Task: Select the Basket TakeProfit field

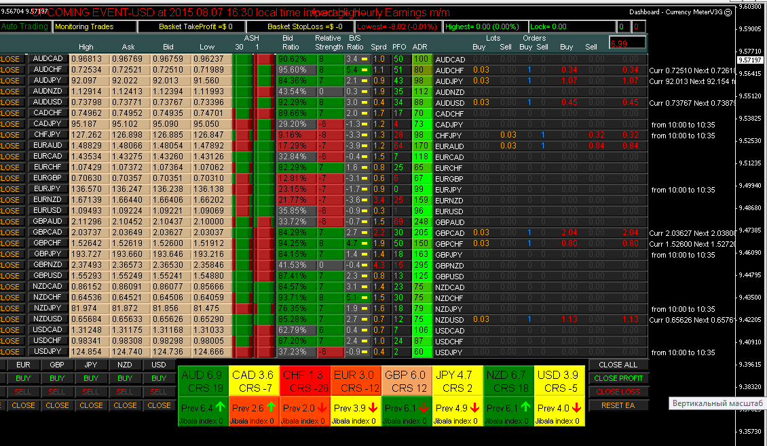Action: (x=191, y=27)
